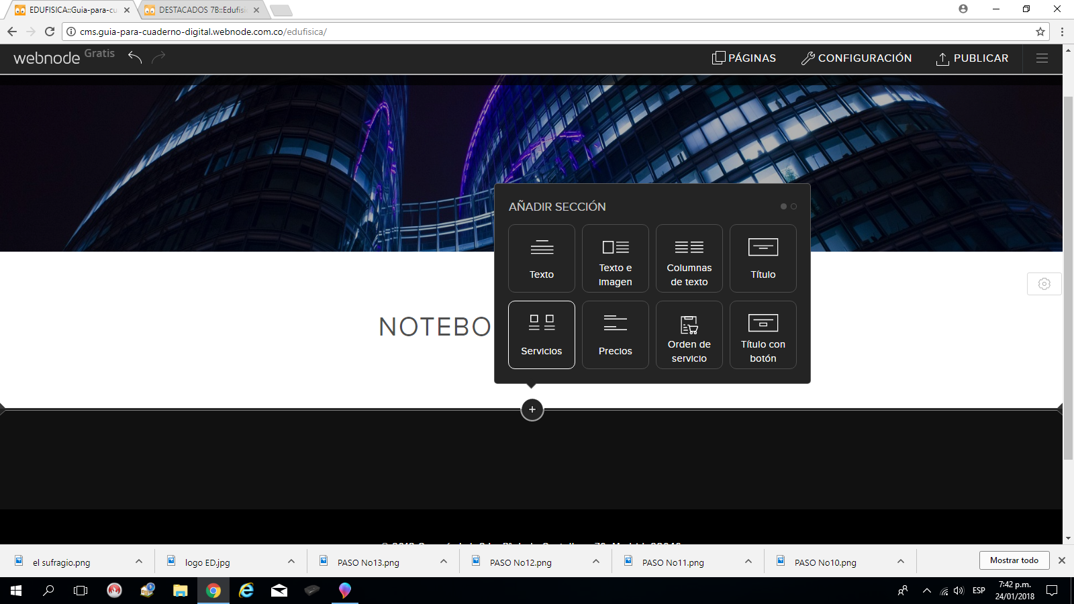1074x604 pixels.
Task: Click the webnode logo
Action: 46,58
